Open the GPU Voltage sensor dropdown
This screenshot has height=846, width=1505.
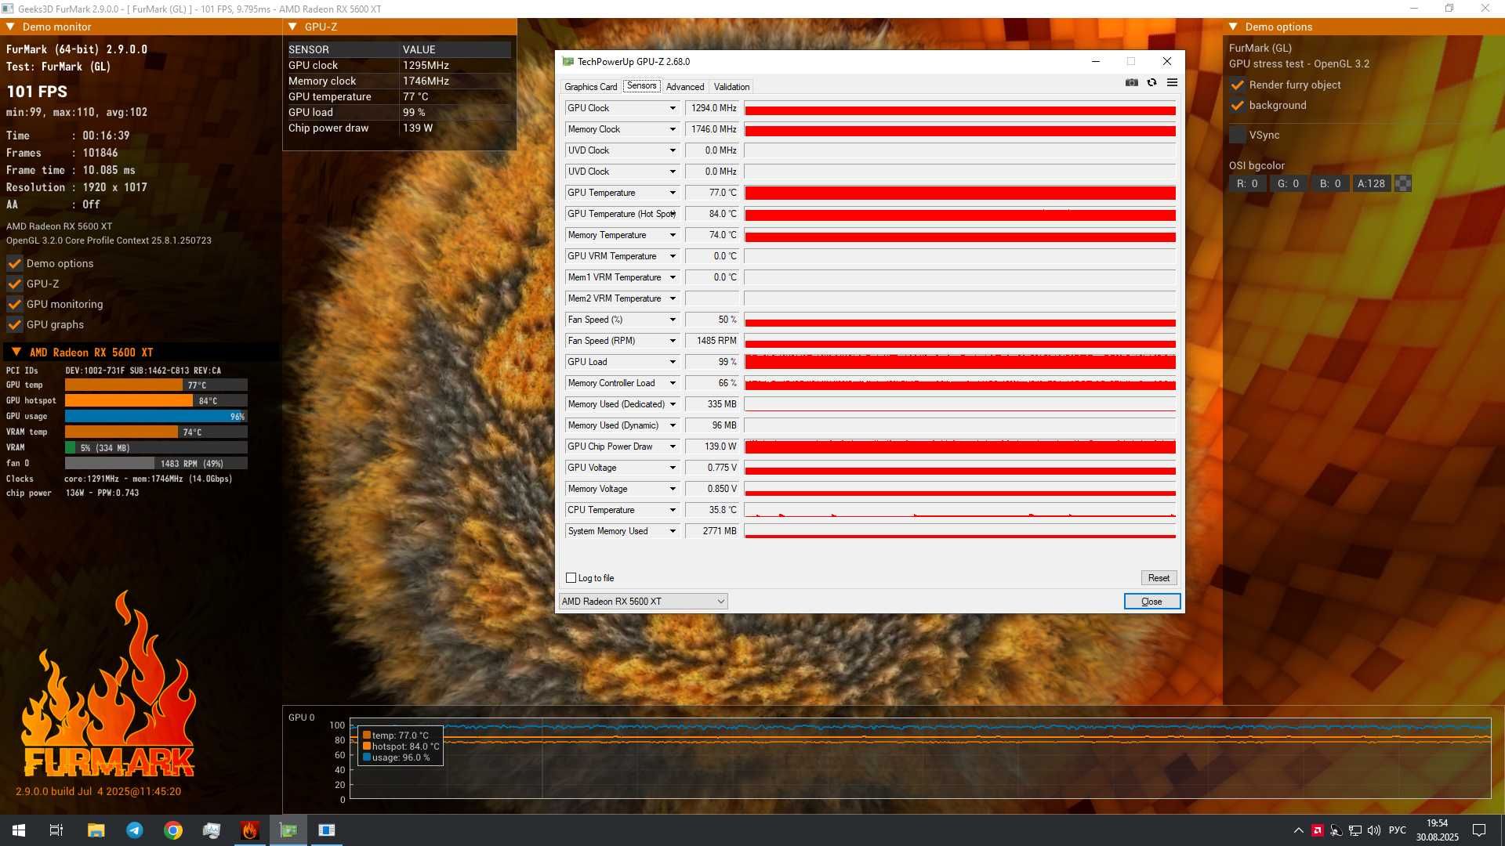coord(673,468)
